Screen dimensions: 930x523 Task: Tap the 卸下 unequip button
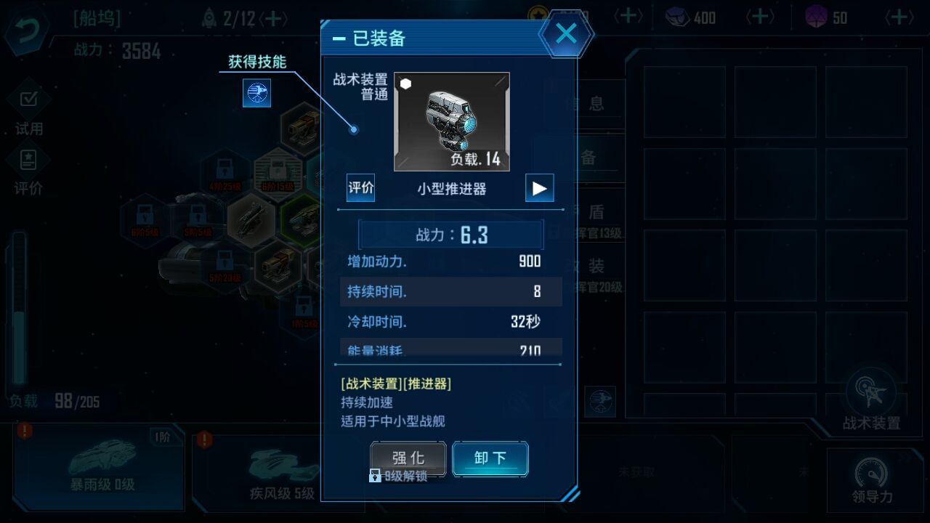click(x=490, y=458)
